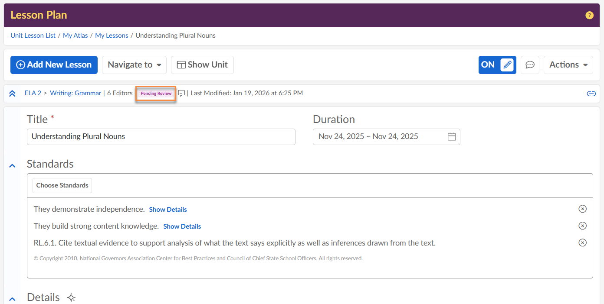Click the AI sparkle icon beside Details
The width and height of the screenshot is (604, 304).
click(x=71, y=298)
